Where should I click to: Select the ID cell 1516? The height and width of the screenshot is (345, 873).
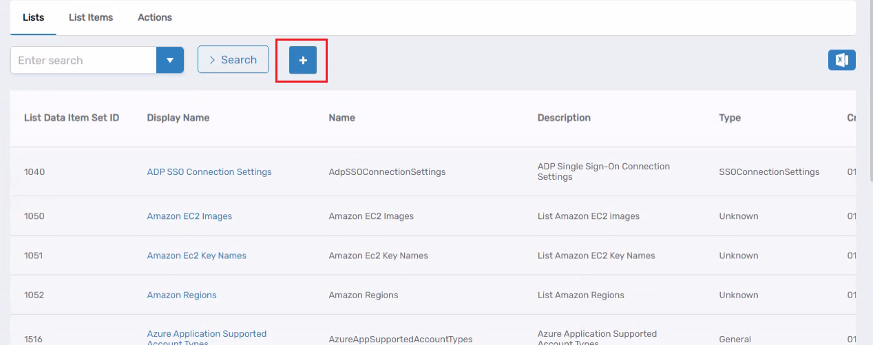(x=34, y=339)
